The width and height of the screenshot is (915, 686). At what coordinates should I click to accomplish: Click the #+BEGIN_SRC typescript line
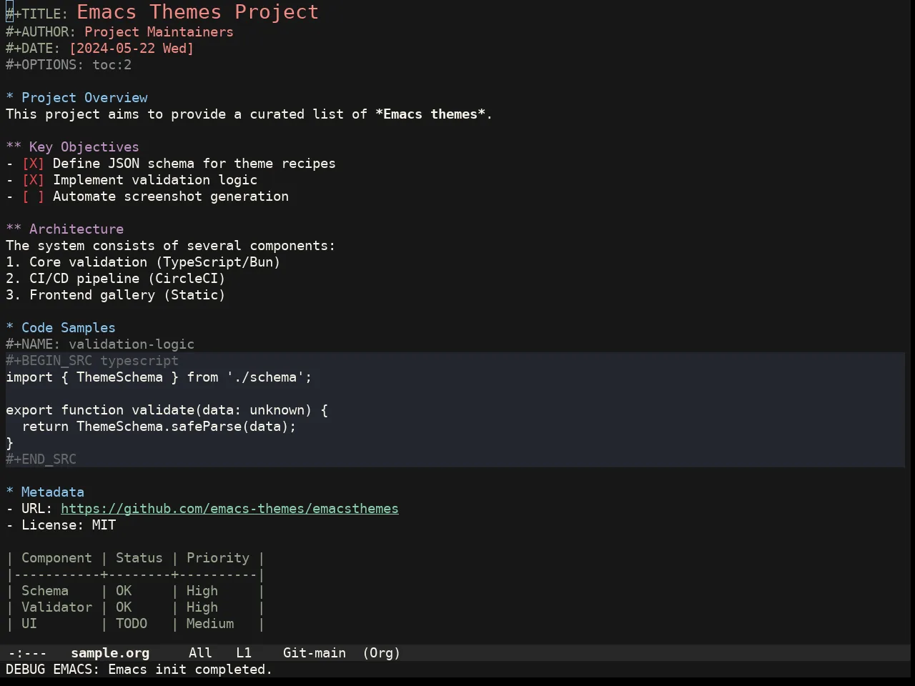point(92,361)
